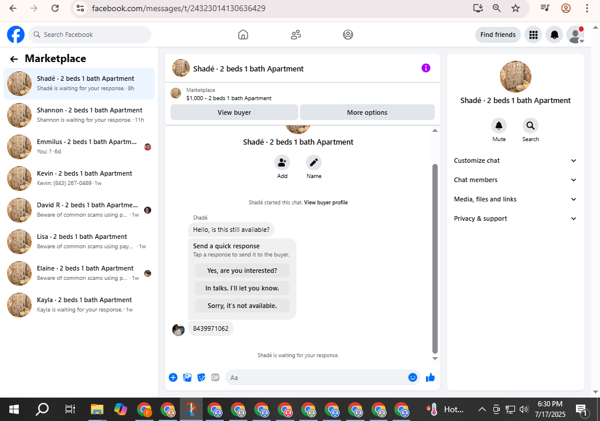Open the purple conversation information icon
Viewport: 600px width, 421px height.
[426, 68]
